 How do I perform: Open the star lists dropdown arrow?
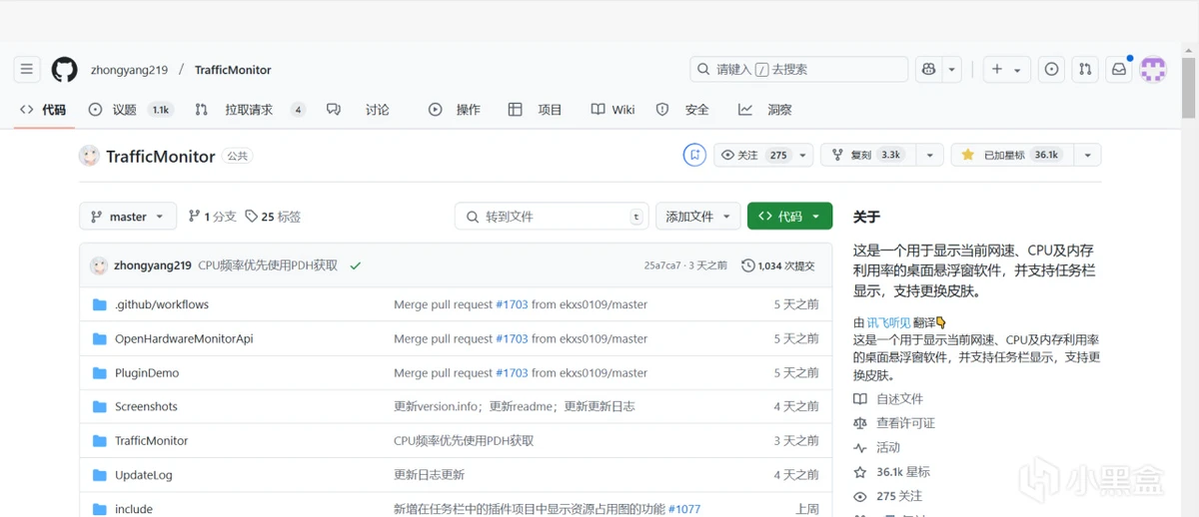pyautogui.click(x=1087, y=156)
